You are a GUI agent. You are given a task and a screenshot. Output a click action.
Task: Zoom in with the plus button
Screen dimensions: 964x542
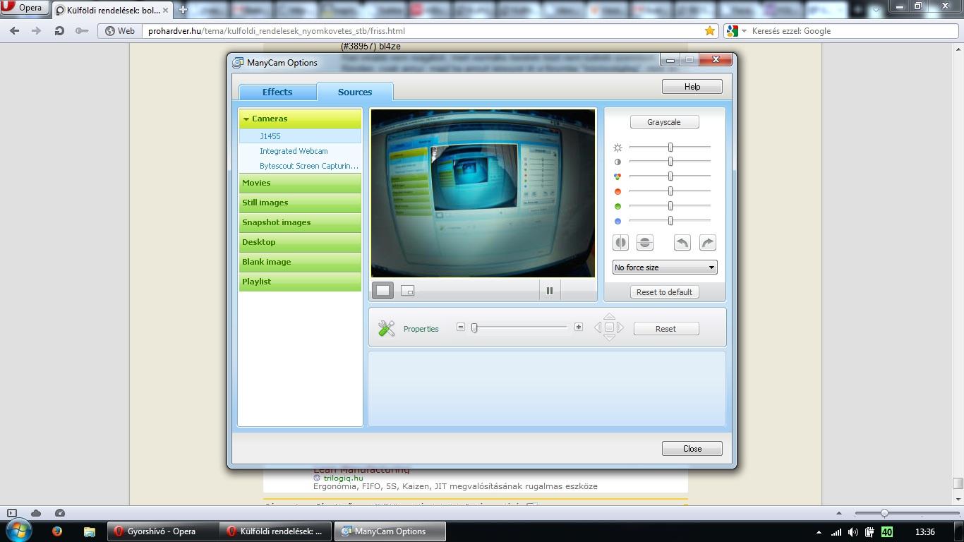[579, 327]
